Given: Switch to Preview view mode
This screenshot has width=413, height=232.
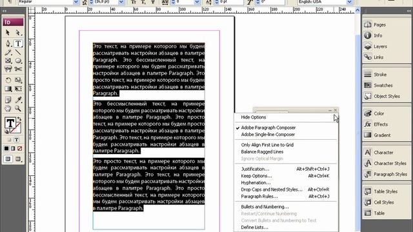Looking at the screenshot, I should (18, 159).
